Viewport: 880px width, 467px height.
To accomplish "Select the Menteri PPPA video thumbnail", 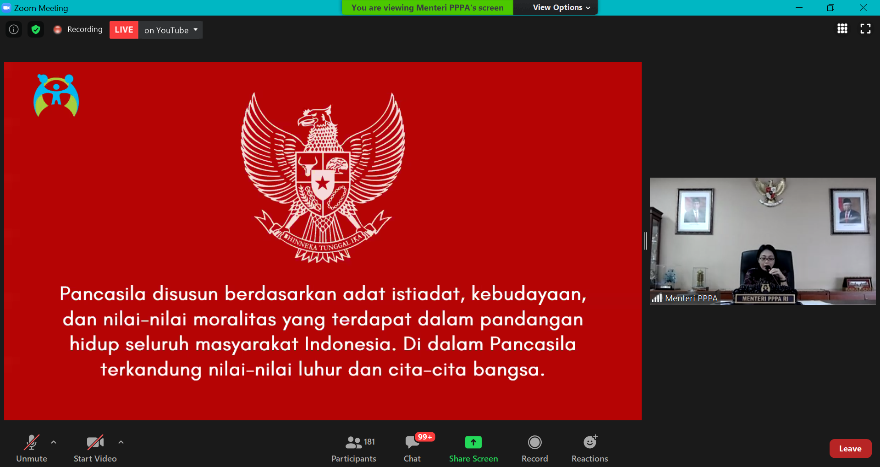I will (762, 241).
